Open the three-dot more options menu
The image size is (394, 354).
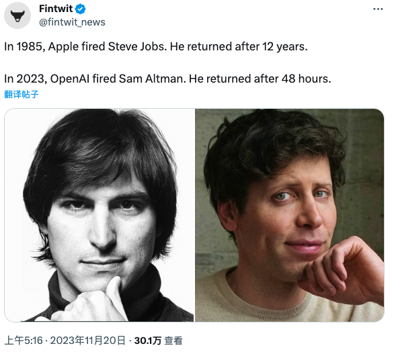coord(378,9)
